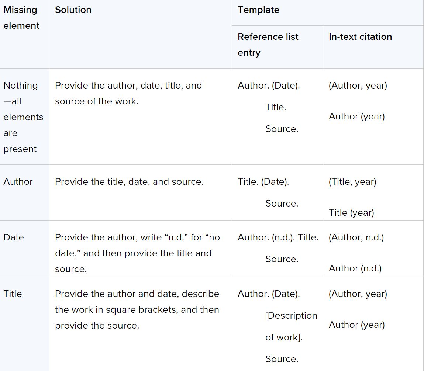Click "Provide the title, date, and source." text

point(129,182)
